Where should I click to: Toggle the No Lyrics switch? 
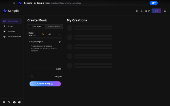point(31,77)
